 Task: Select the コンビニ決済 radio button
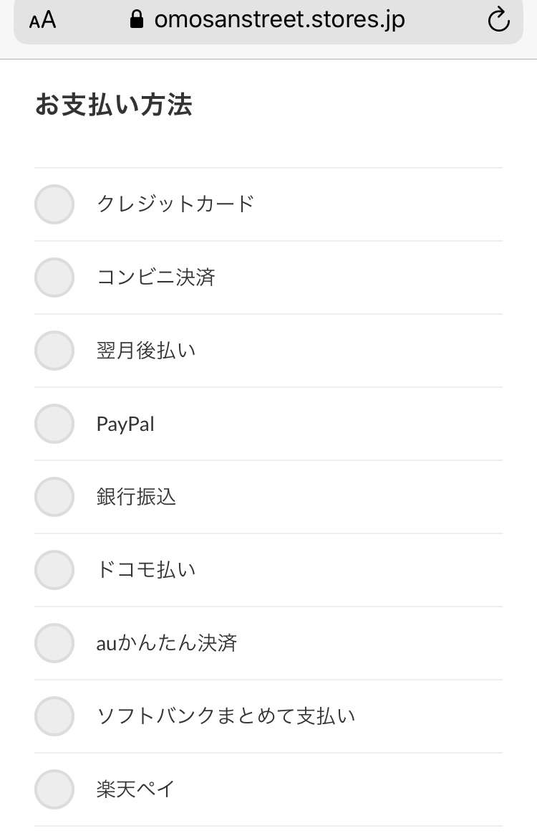(x=54, y=277)
